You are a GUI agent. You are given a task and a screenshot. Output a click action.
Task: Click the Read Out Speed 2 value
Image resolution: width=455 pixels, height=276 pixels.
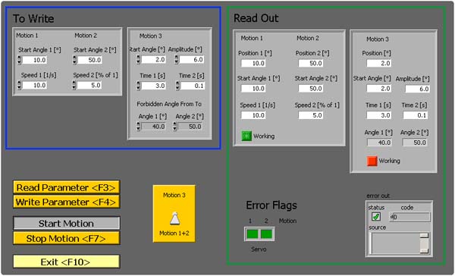tap(310, 115)
